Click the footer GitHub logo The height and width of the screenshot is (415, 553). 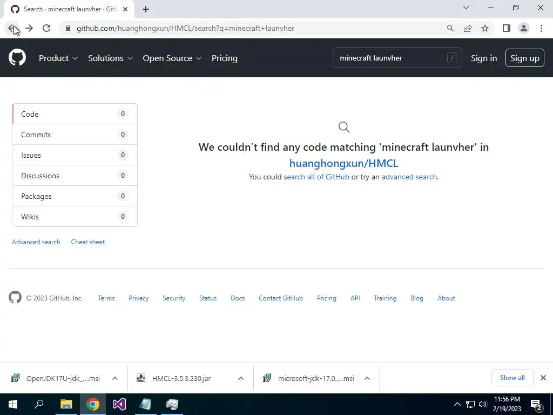[x=15, y=298]
